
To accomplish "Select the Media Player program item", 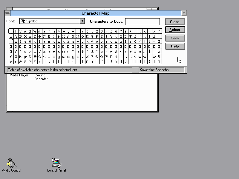I will 19,75.
